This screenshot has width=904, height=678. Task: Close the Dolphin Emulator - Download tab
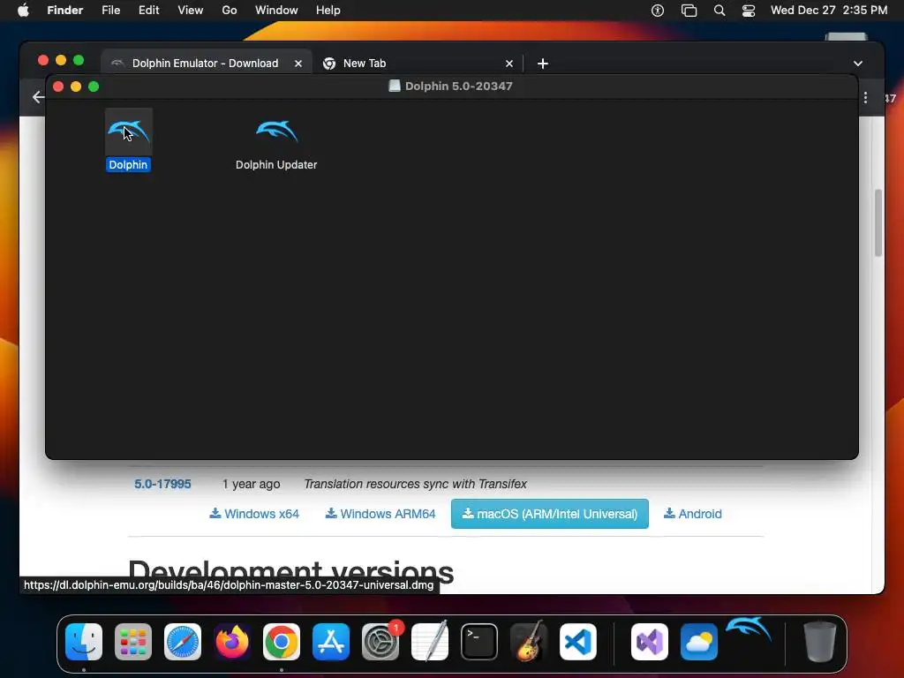(298, 64)
